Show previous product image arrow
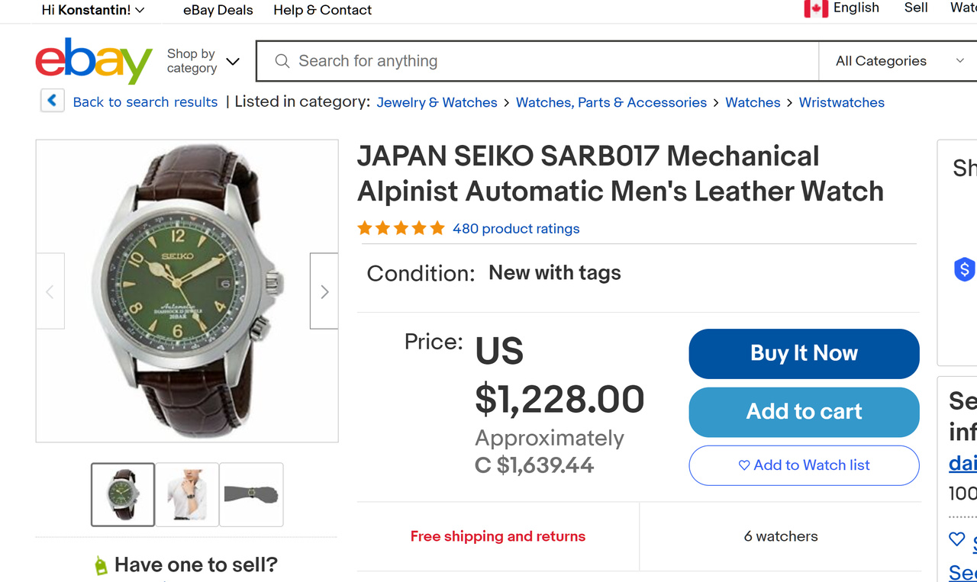 [50, 291]
